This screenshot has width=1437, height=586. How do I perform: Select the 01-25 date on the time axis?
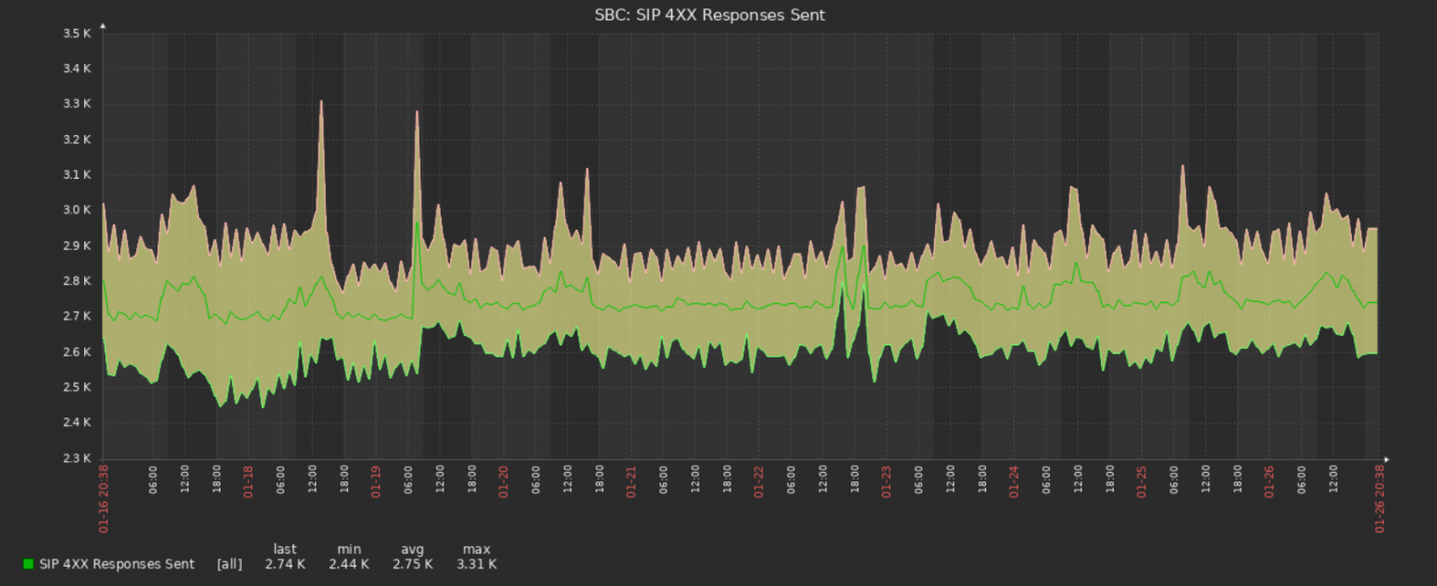[x=1142, y=481]
